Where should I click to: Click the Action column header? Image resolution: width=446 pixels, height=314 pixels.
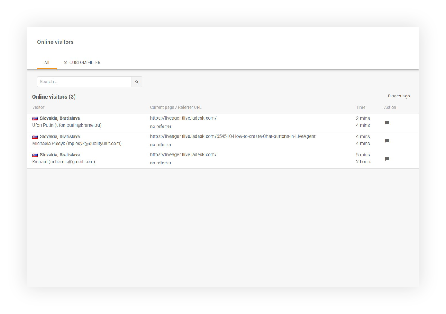tap(390, 107)
